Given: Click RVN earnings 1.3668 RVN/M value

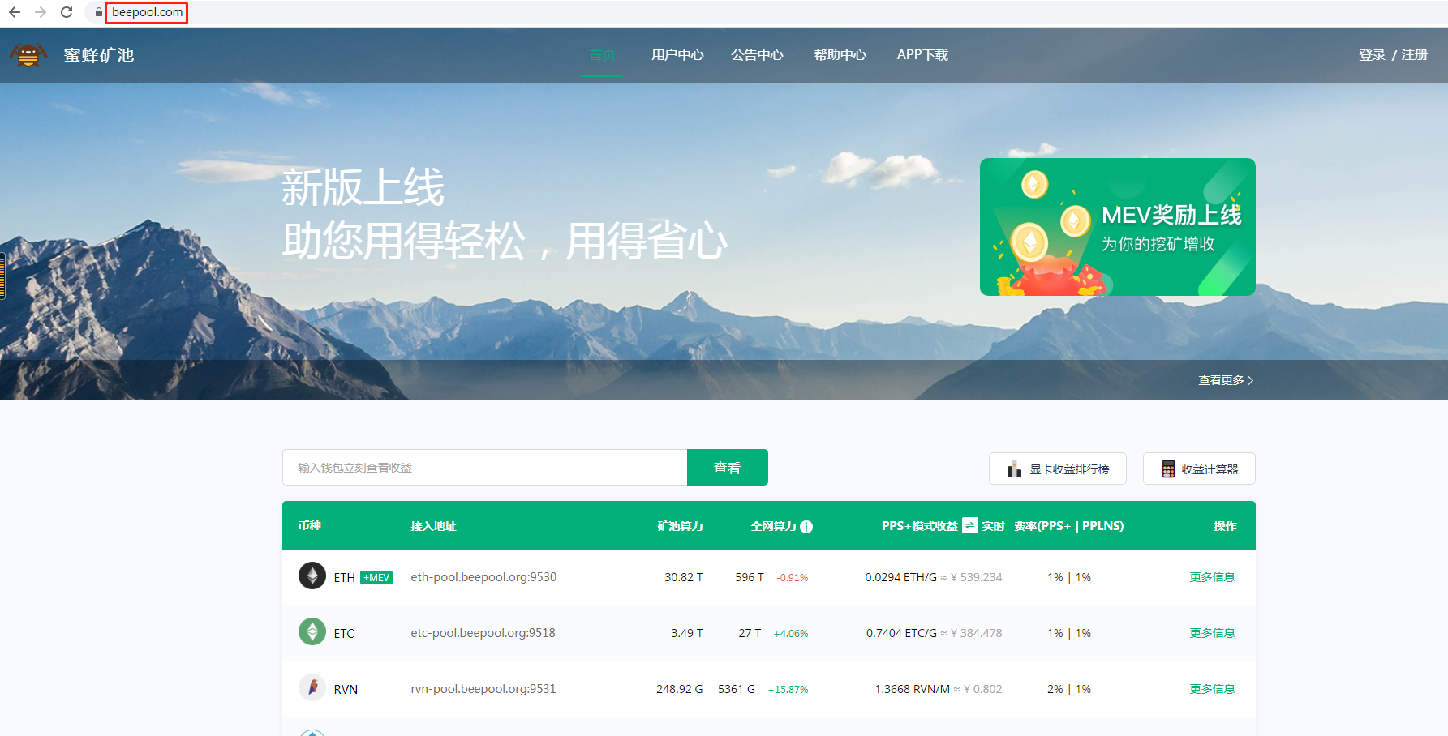Looking at the screenshot, I should pyautogui.click(x=912, y=689).
